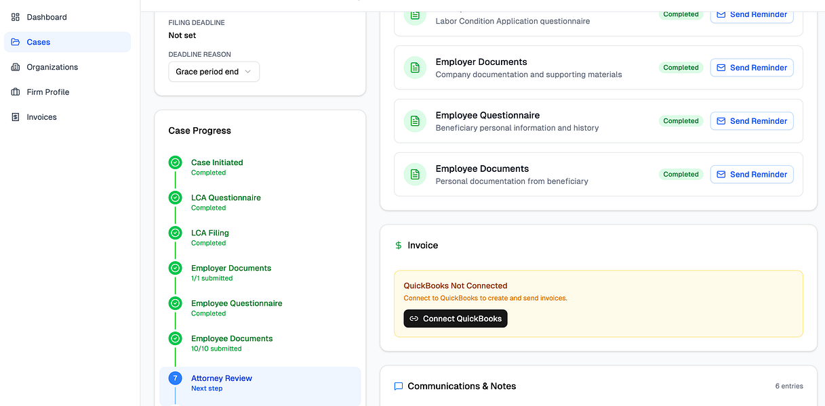Click the Invoice dollar sign icon
This screenshot has height=406, width=825.
399,246
